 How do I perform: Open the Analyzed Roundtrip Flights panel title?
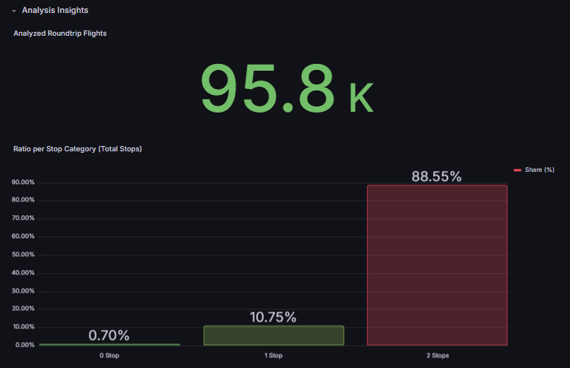tap(60, 33)
